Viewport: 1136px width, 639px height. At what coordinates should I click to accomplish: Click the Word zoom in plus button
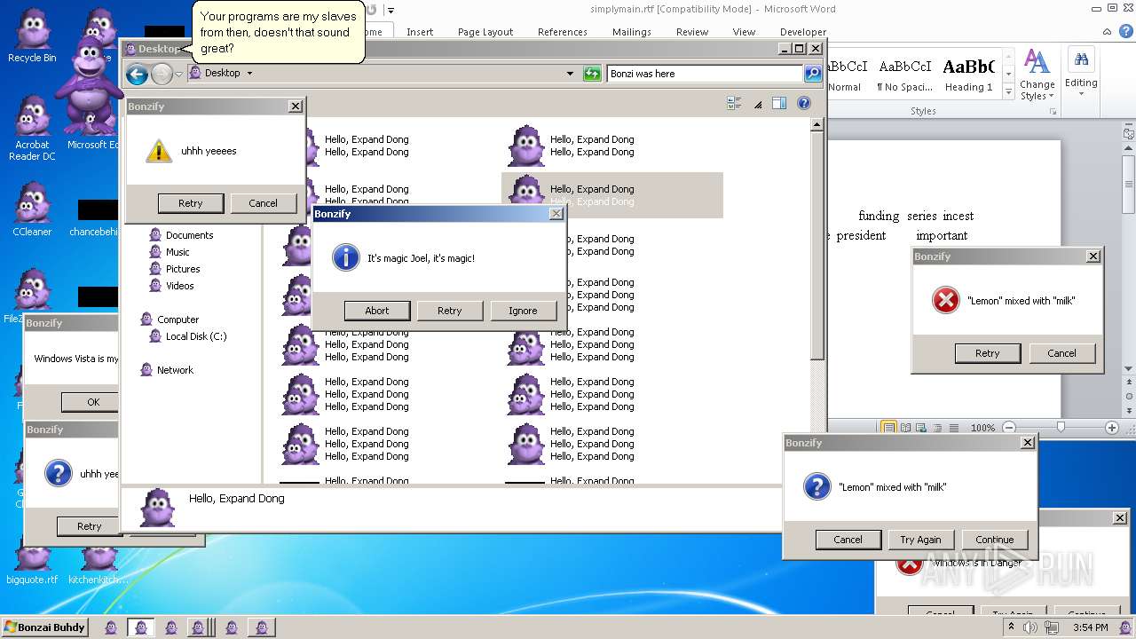point(1111,428)
